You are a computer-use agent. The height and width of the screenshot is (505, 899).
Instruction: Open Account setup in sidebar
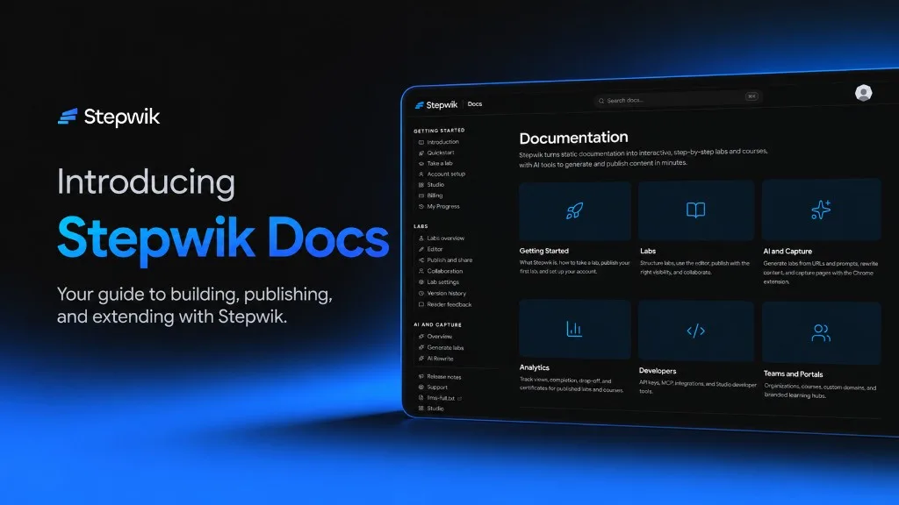(x=446, y=174)
